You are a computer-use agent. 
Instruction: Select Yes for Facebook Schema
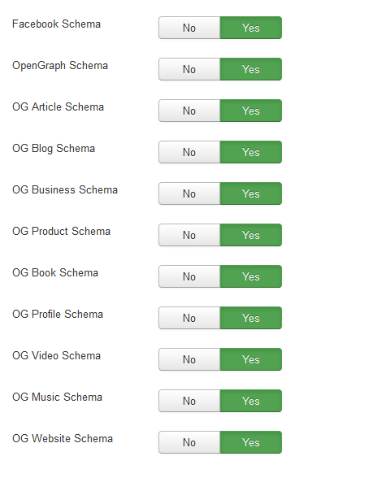click(251, 28)
